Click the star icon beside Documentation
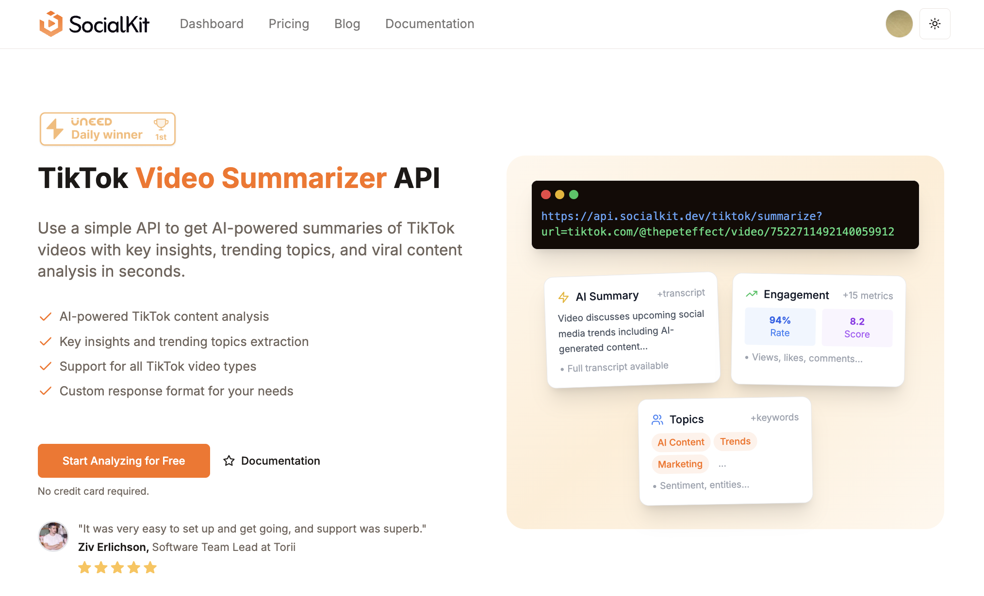Viewport: 984px width, 596px height. 229,461
